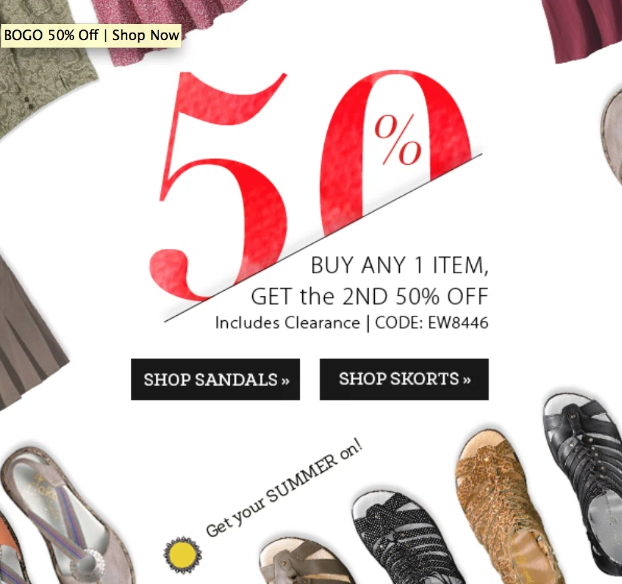622x584 pixels.
Task: Click the BOGO 50% Off Shop Now tooltip
Action: coord(91,36)
